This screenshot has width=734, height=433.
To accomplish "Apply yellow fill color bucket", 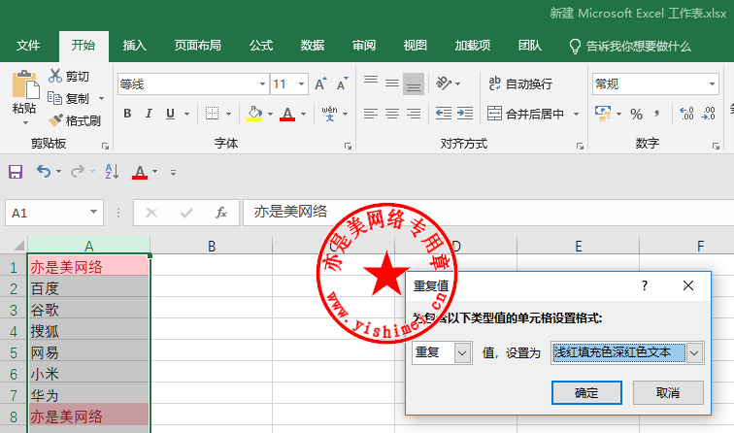I will 254,114.
